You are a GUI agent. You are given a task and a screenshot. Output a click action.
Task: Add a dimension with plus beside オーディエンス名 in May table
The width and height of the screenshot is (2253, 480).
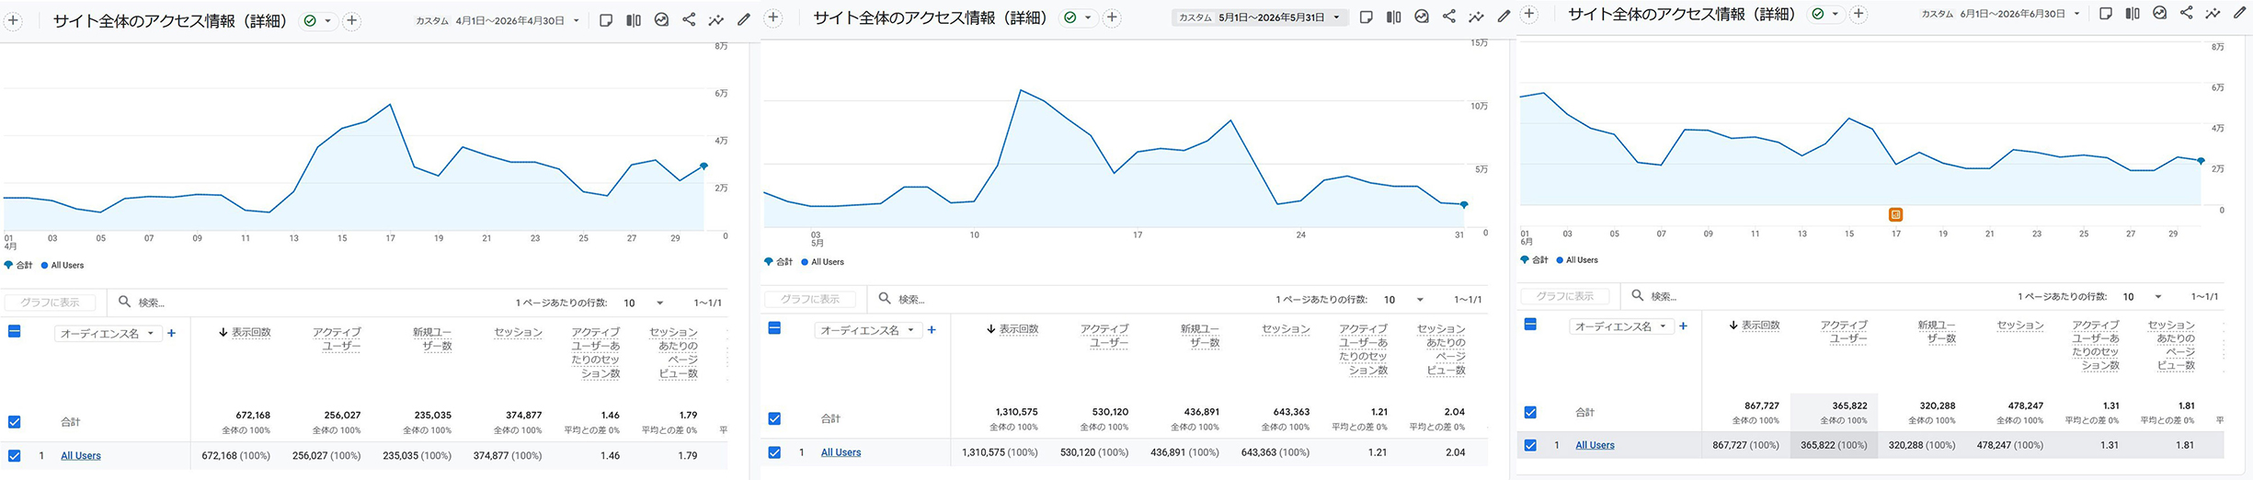[932, 329]
